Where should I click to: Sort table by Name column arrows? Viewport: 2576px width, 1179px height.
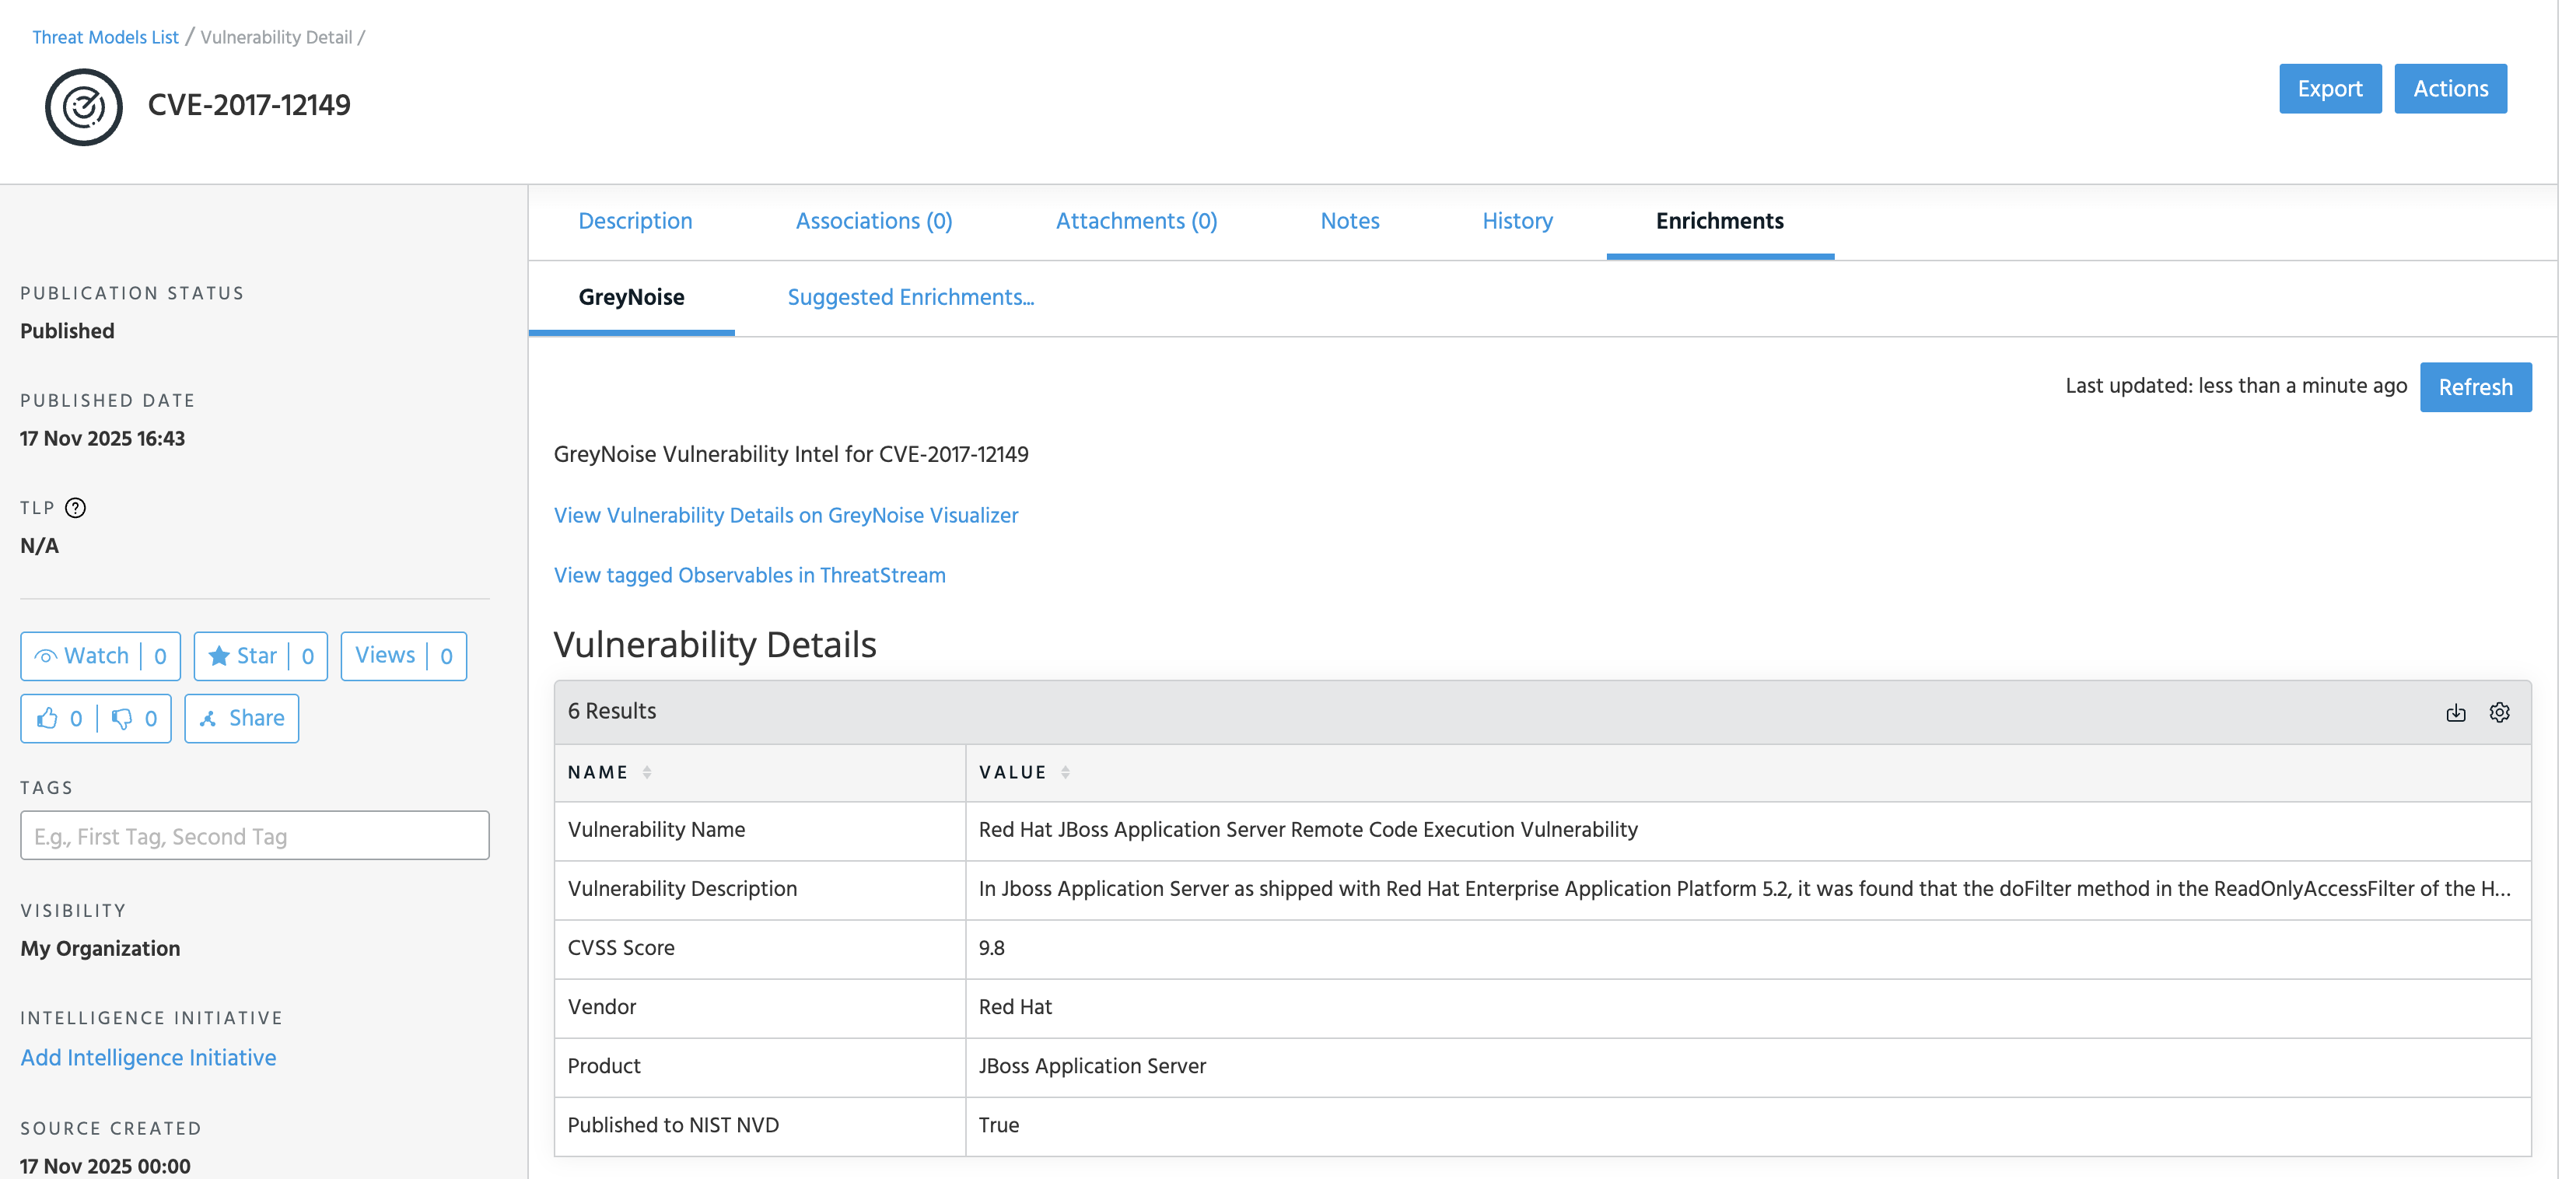[x=647, y=772]
